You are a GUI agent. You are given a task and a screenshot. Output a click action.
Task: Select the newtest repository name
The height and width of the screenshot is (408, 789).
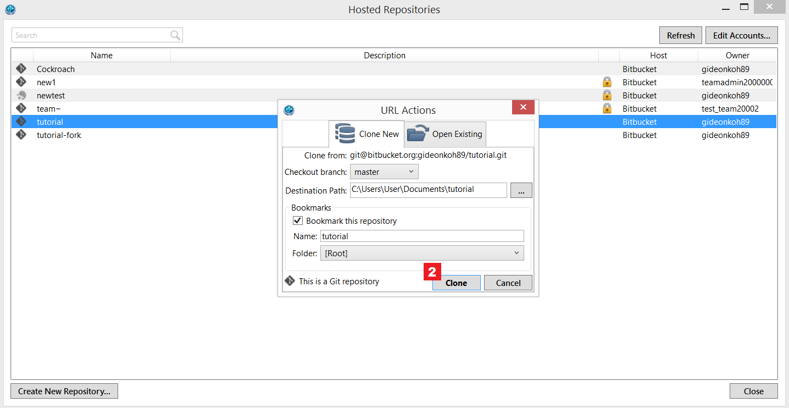[51, 95]
